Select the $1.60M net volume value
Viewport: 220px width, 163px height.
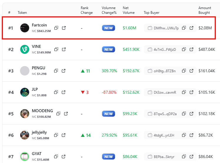tap(129, 28)
